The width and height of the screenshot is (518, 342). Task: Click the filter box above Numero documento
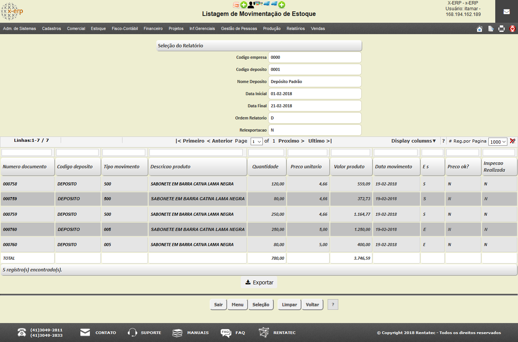tap(27, 152)
